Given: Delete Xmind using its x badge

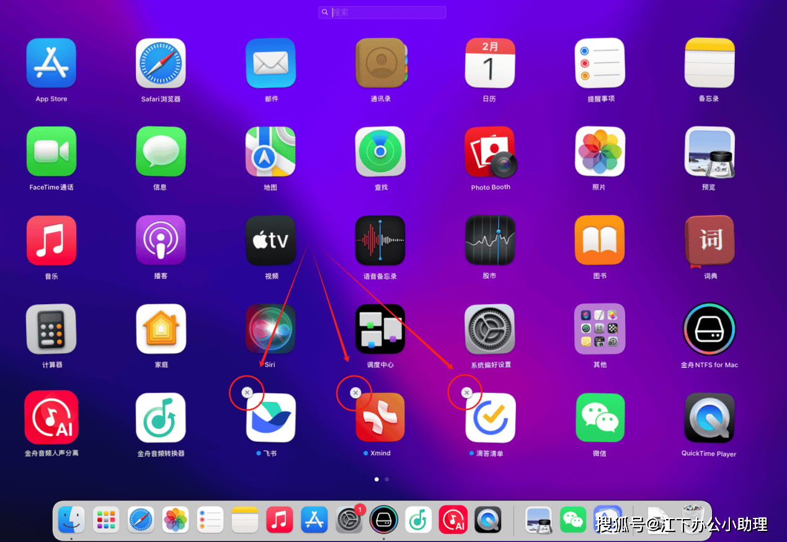Looking at the screenshot, I should click(x=355, y=393).
